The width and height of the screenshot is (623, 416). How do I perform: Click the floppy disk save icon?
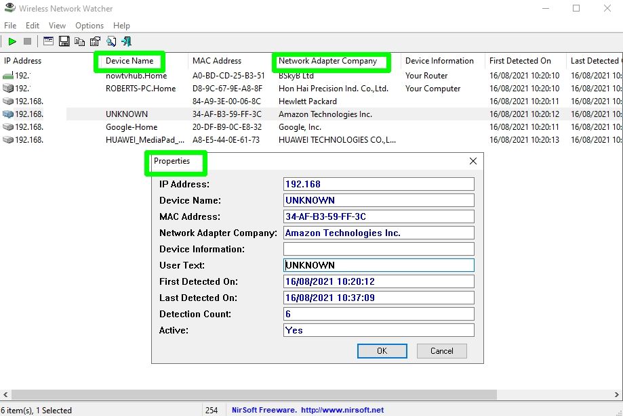click(x=64, y=41)
